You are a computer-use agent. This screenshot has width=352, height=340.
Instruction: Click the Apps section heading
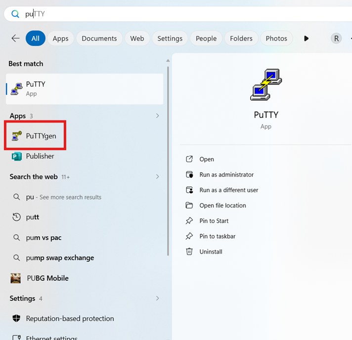click(x=17, y=116)
